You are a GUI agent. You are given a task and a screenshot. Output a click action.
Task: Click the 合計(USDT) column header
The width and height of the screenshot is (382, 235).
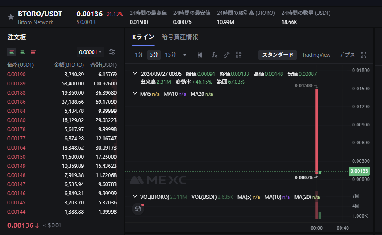103,65
